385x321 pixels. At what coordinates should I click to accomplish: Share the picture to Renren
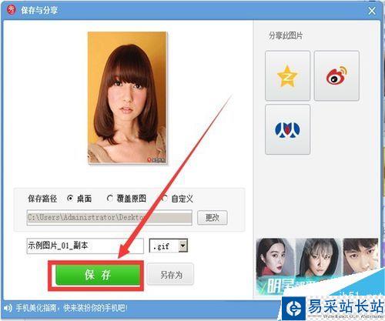point(287,129)
